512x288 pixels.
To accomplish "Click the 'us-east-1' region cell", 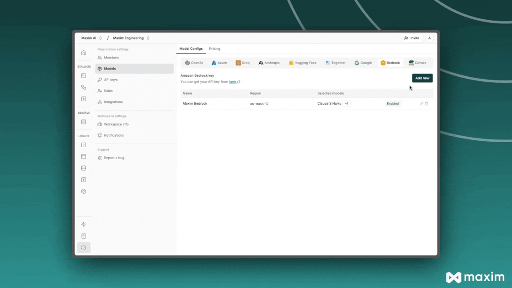I will pyautogui.click(x=259, y=104).
